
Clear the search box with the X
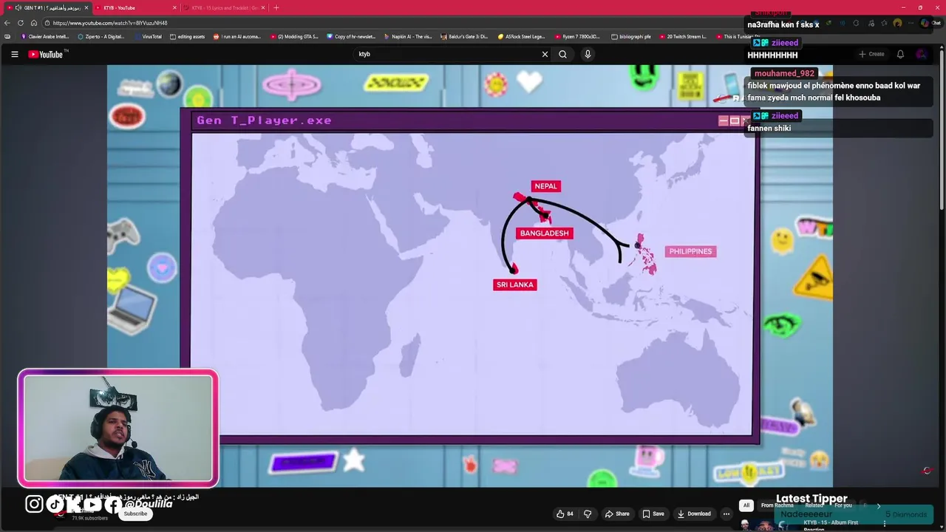545,54
